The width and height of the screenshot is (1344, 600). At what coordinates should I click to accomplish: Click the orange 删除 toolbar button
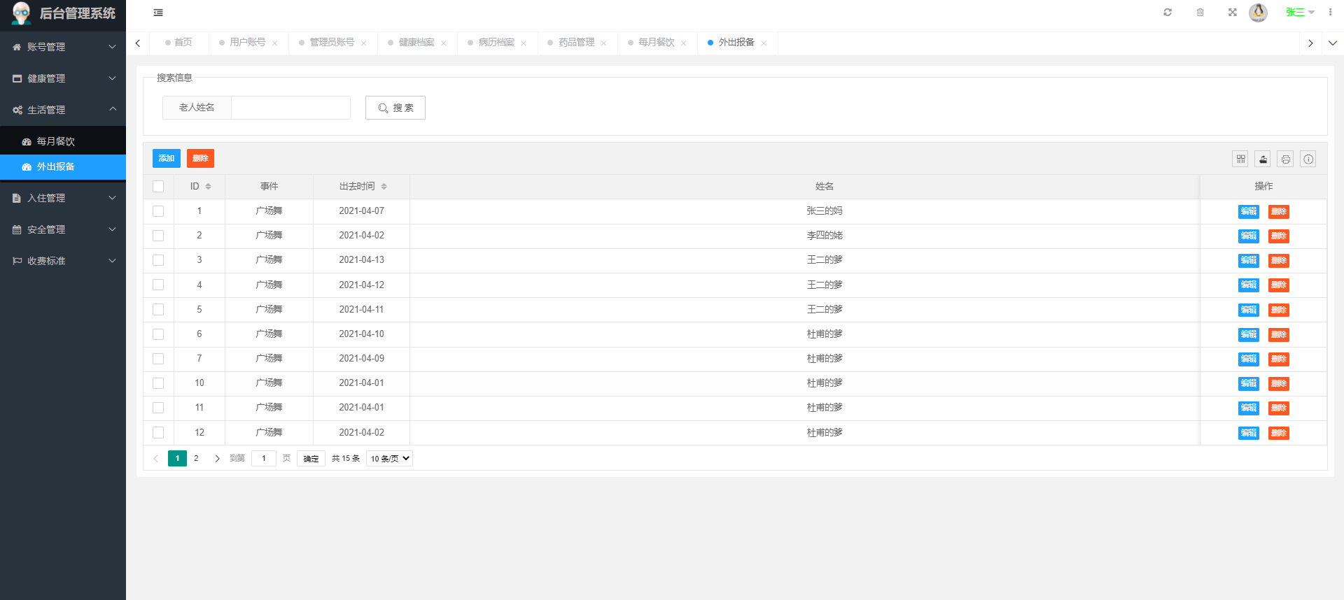tap(200, 159)
